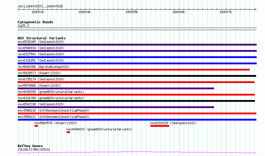Select the black nsv5828573 variant bar
Screen dimensions: 265x156
[137, 76]
